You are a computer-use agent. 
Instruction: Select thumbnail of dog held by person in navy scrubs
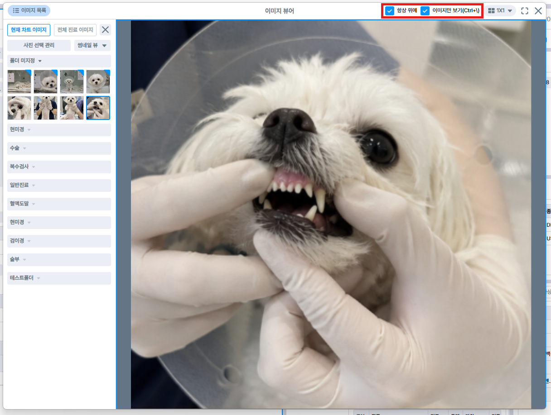point(46,108)
